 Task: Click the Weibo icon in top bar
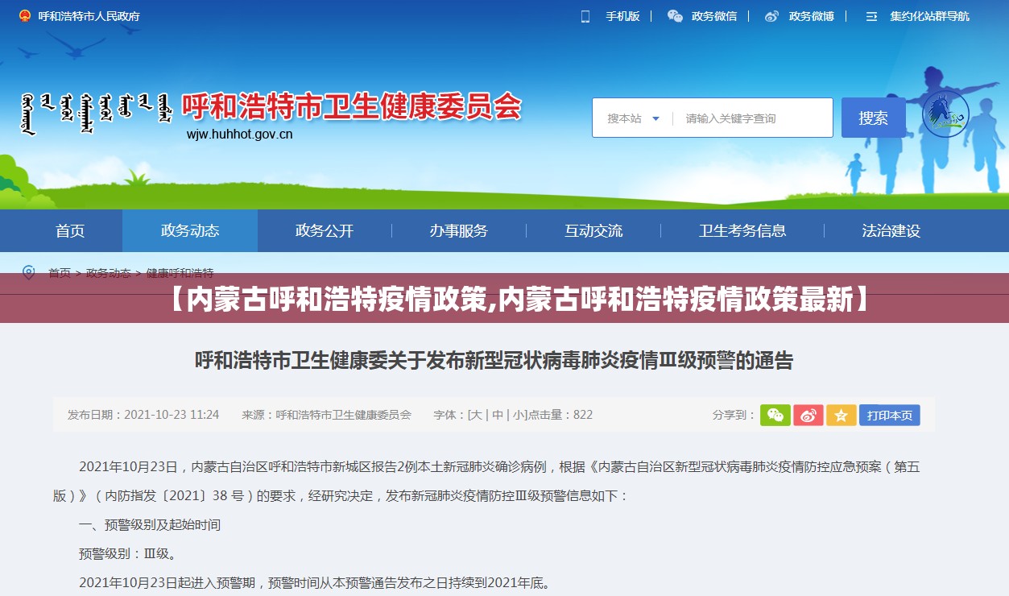click(x=771, y=16)
